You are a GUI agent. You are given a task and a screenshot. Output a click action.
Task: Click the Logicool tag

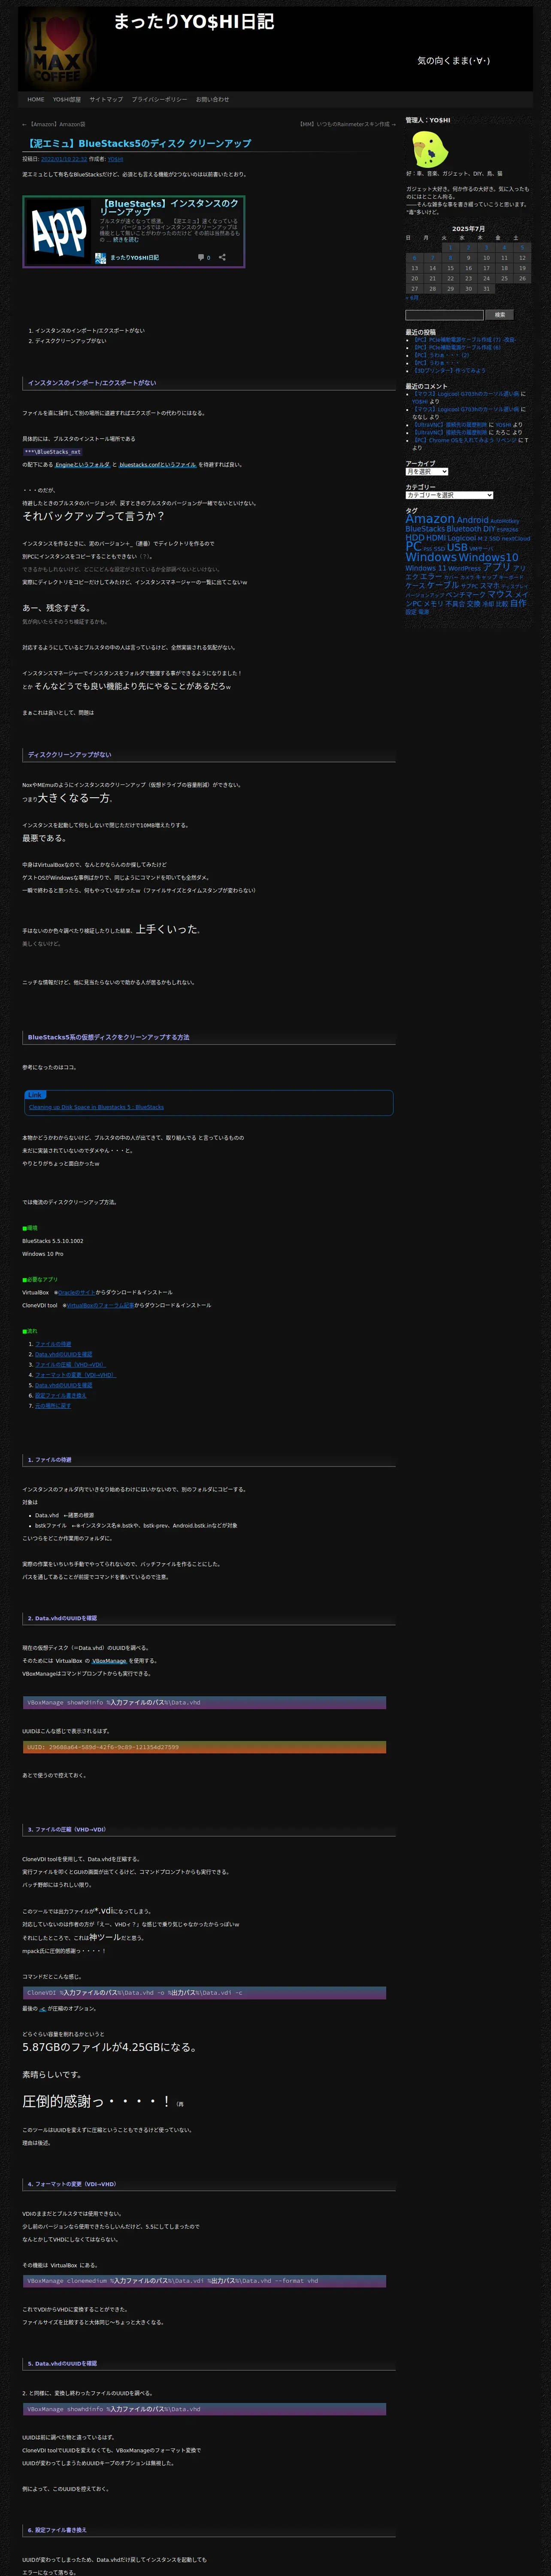click(462, 538)
